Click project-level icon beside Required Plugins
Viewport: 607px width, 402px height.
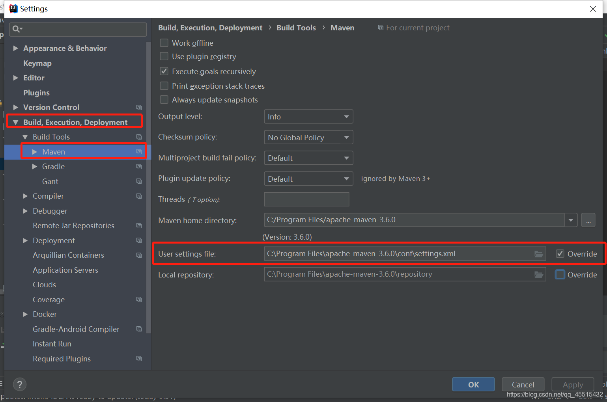pos(139,359)
